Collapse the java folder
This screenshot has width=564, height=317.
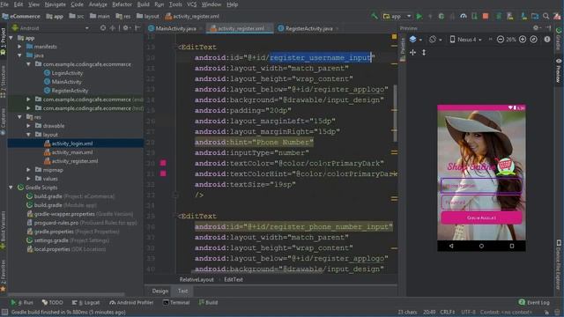(19, 55)
